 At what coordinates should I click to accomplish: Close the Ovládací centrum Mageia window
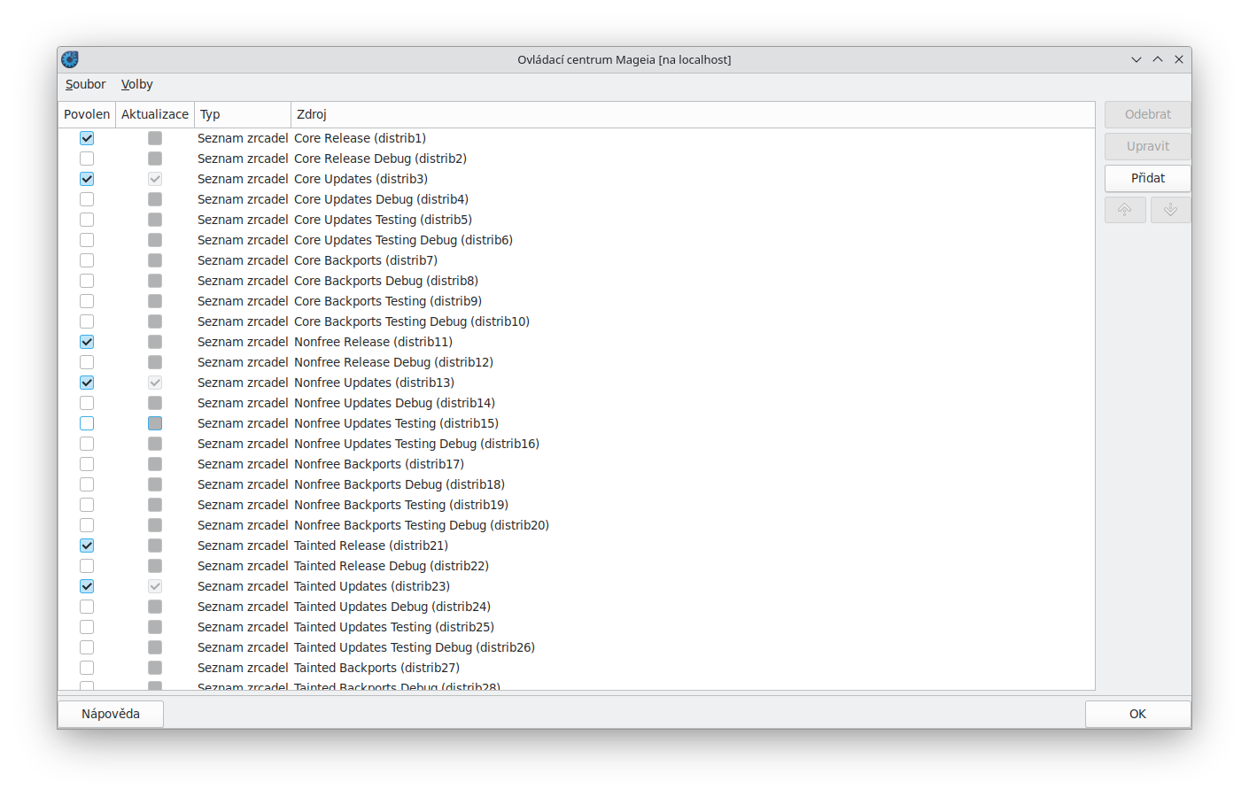(x=1179, y=59)
